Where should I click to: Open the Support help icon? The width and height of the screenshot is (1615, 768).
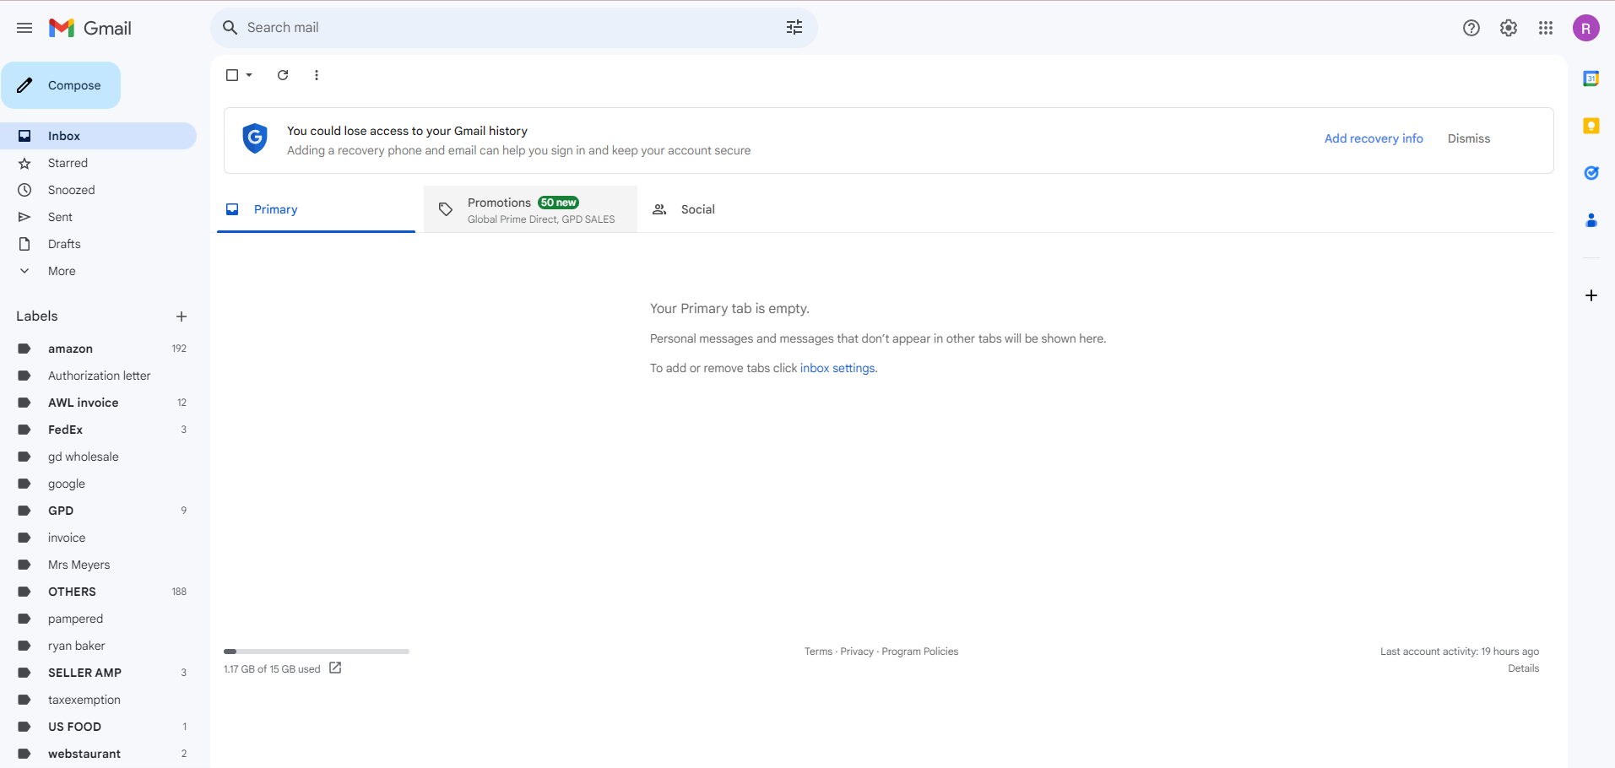(x=1471, y=28)
